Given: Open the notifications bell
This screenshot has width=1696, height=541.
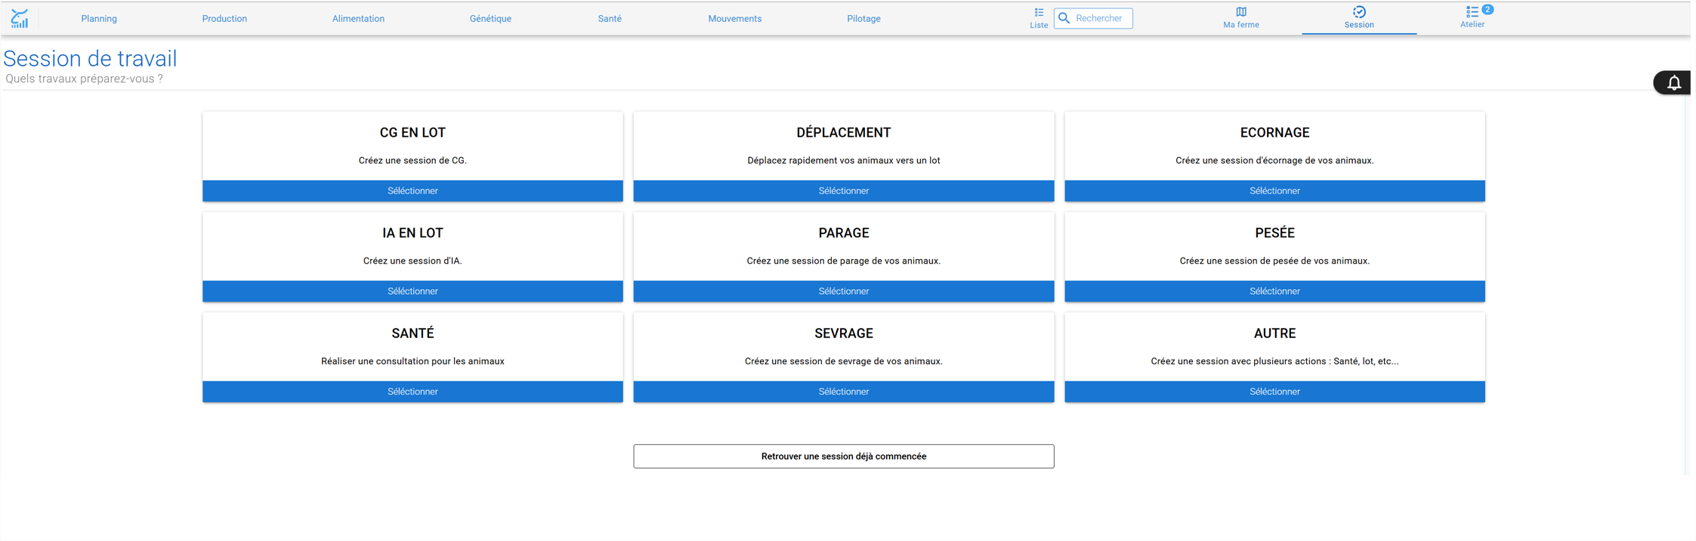Looking at the screenshot, I should point(1674,82).
